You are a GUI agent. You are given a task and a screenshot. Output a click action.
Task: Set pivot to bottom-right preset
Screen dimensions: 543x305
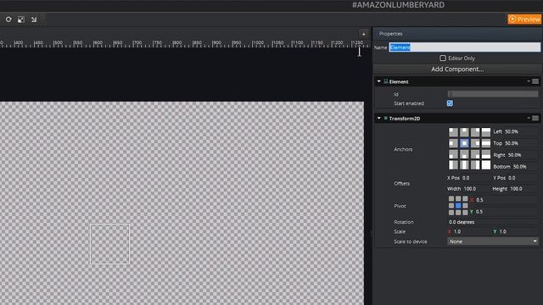point(465,213)
